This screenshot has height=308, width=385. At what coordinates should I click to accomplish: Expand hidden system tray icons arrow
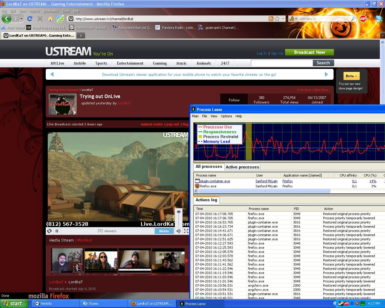click(335, 303)
